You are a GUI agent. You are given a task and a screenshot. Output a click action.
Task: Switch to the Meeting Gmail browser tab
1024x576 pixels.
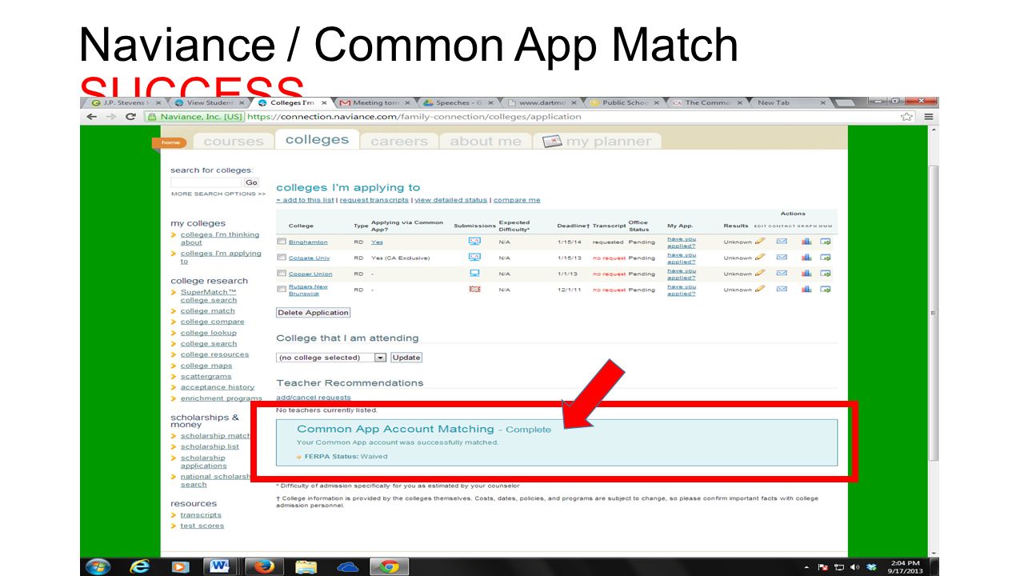(374, 102)
